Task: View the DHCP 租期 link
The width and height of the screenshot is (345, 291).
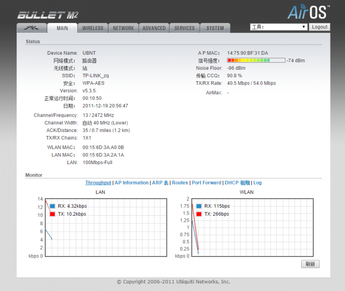Action: pyautogui.click(x=237, y=183)
